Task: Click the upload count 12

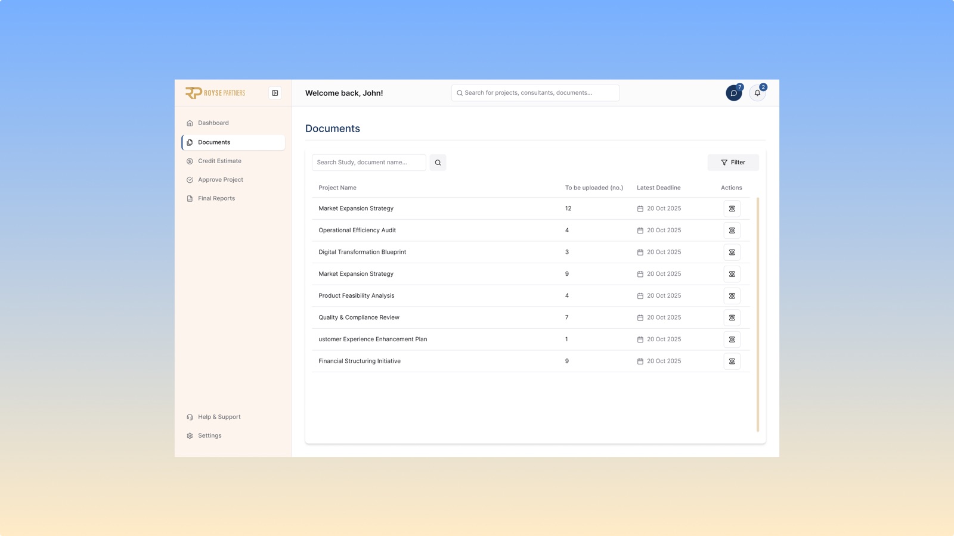Action: coord(568,208)
